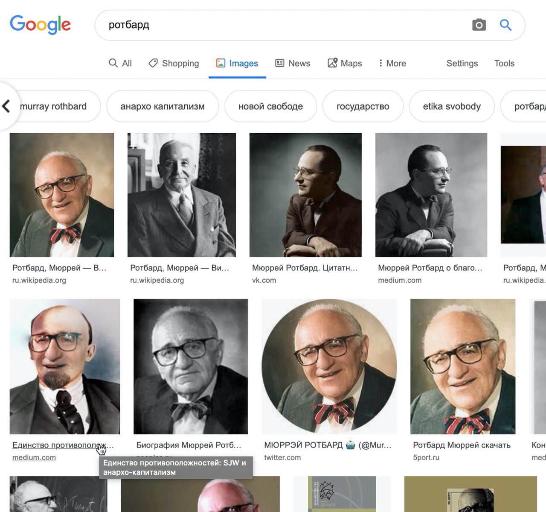Click title Ротбард Мюррей скачать

point(462,445)
